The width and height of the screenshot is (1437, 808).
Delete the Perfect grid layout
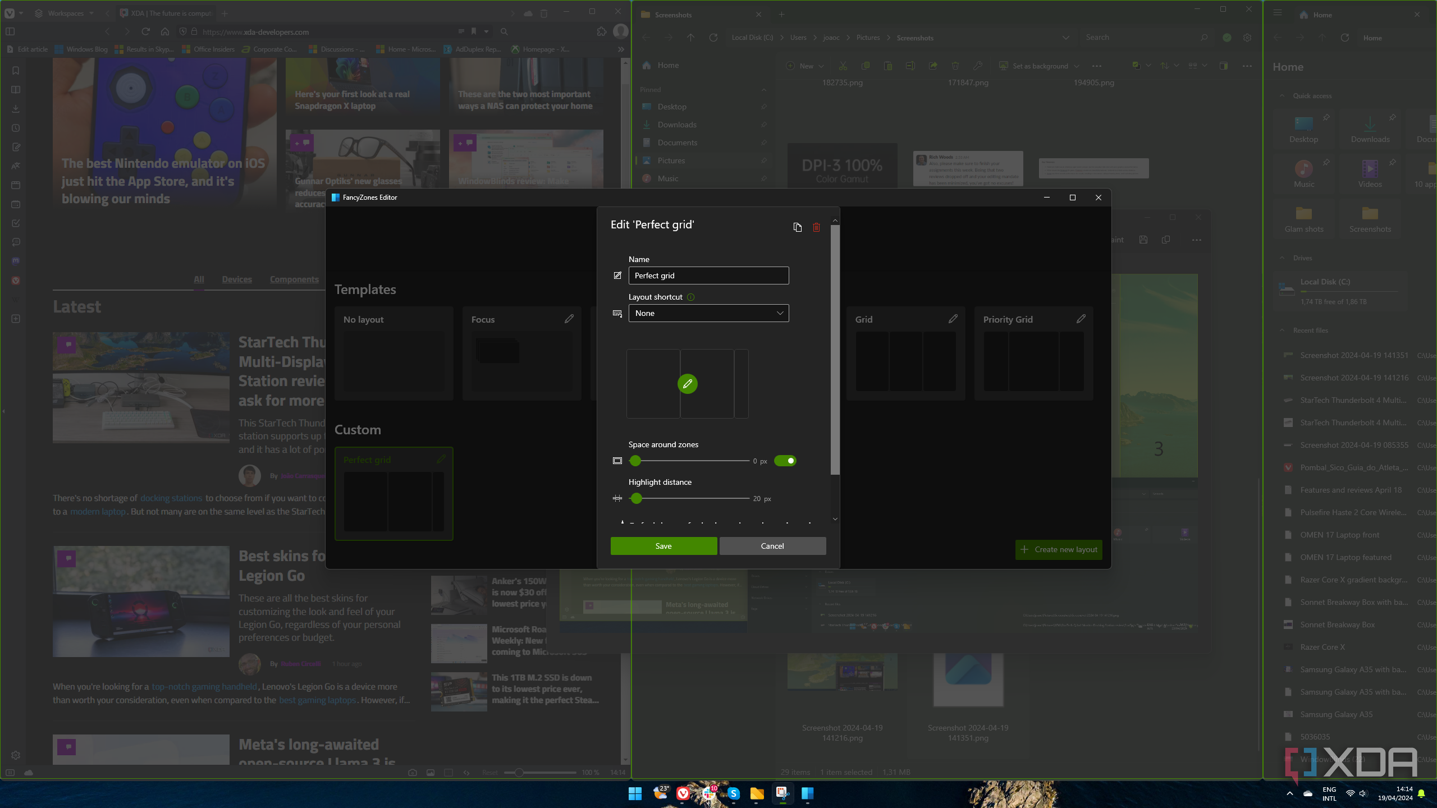816,227
